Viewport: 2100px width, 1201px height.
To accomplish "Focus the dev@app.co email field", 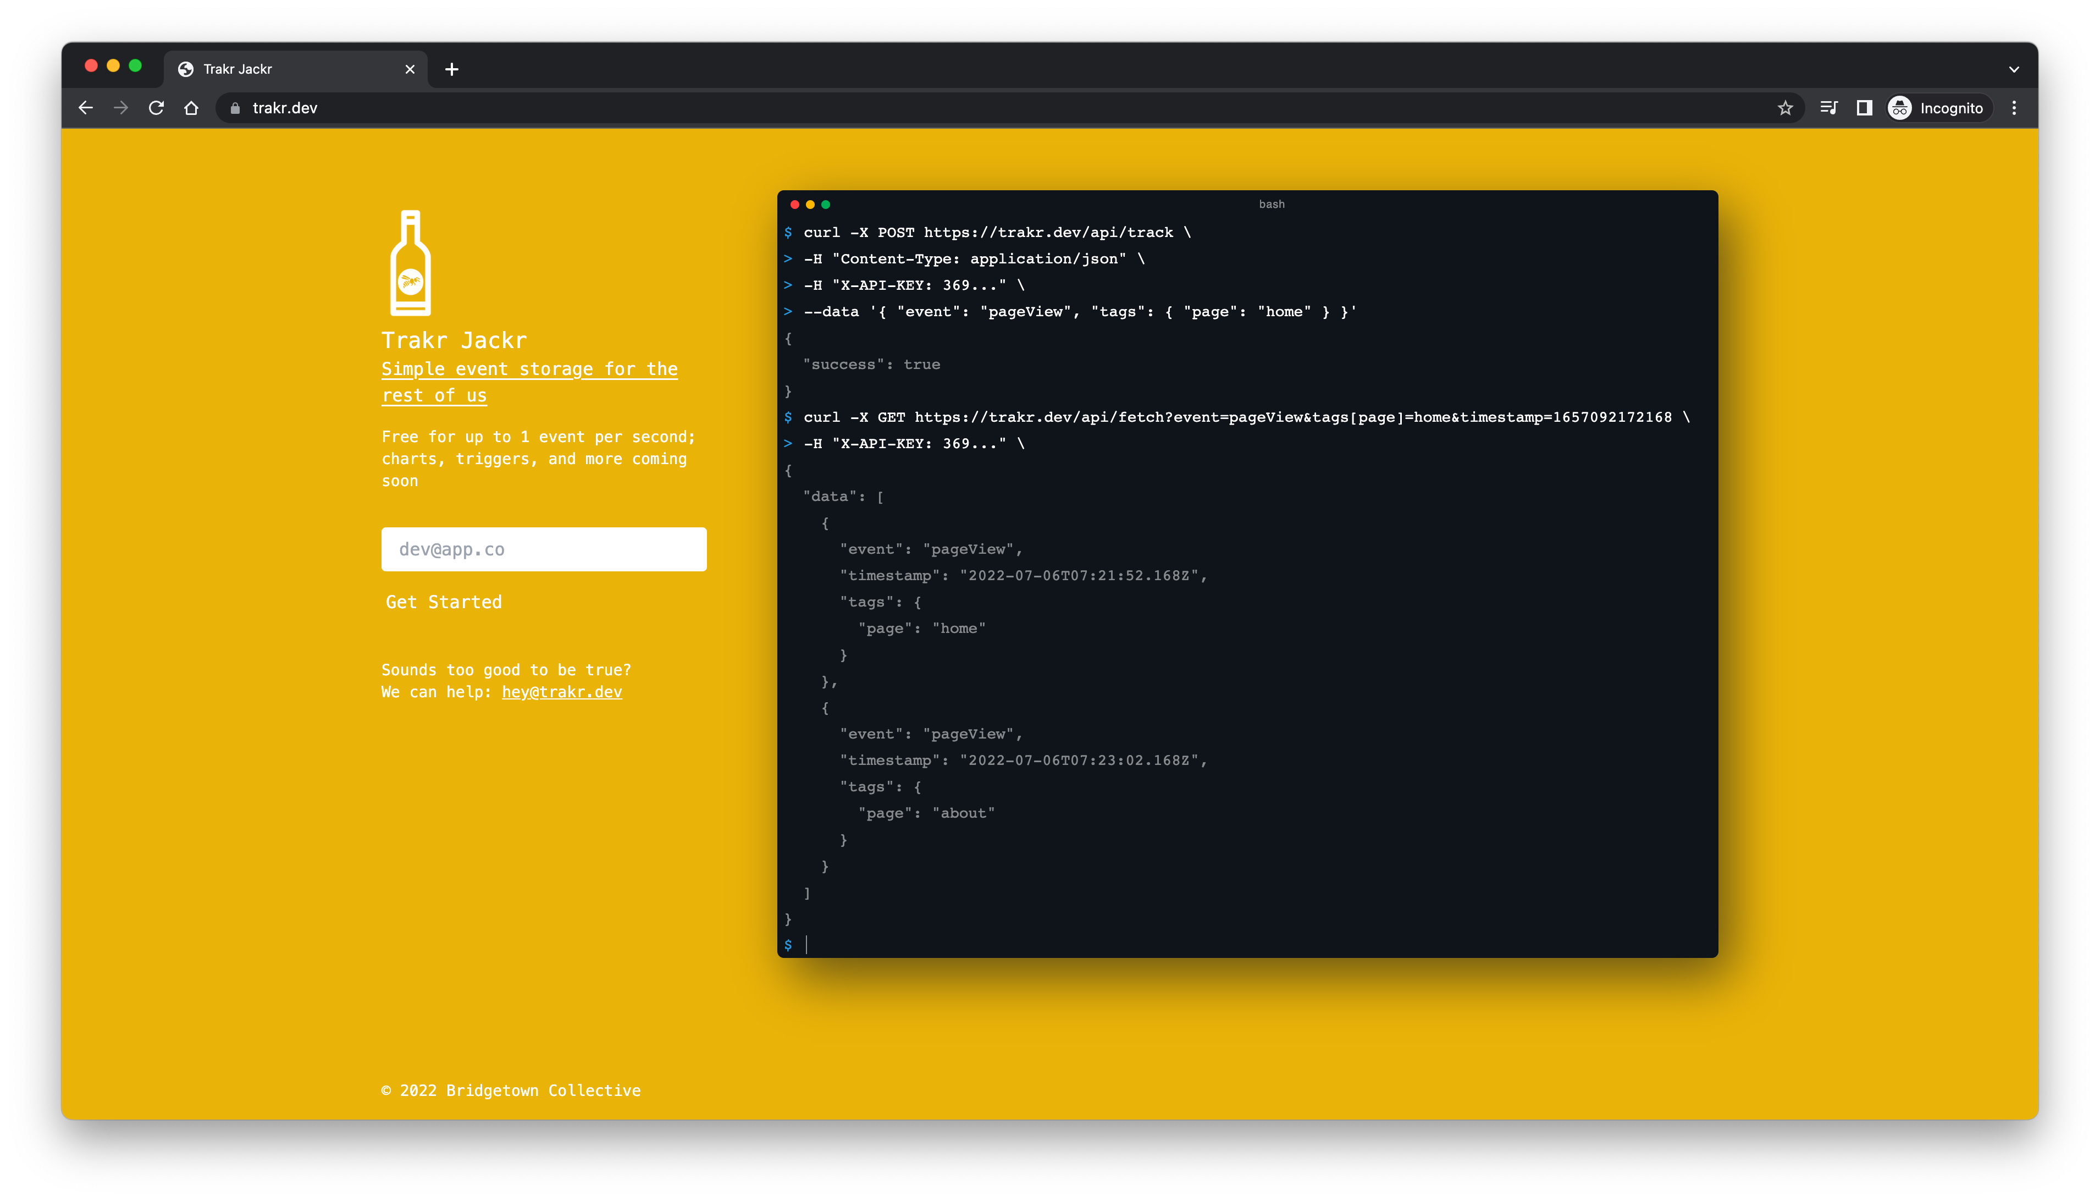I will [x=544, y=549].
